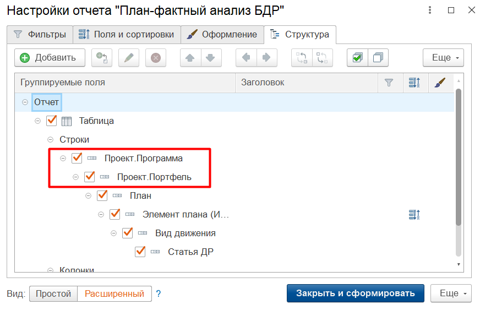Click the uncheck all boxes icon

[378, 58]
